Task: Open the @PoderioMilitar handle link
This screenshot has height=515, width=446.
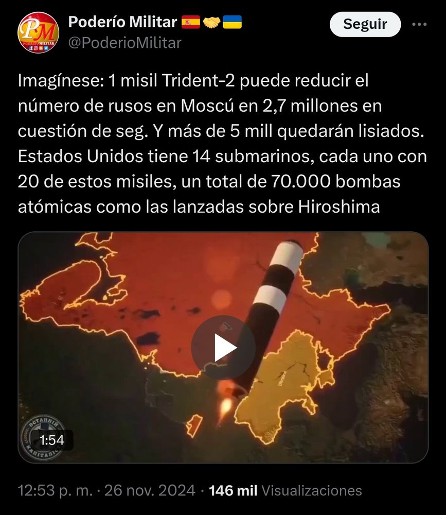Action: click(124, 43)
